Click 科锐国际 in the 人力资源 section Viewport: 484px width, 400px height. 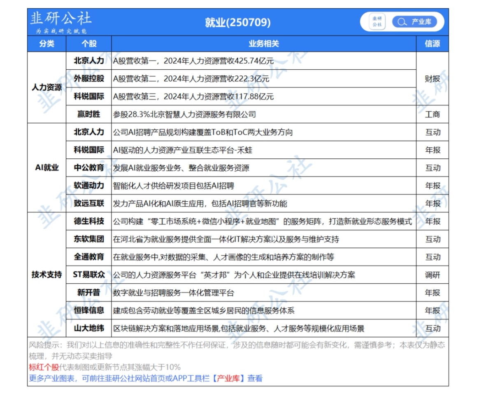[89, 96]
